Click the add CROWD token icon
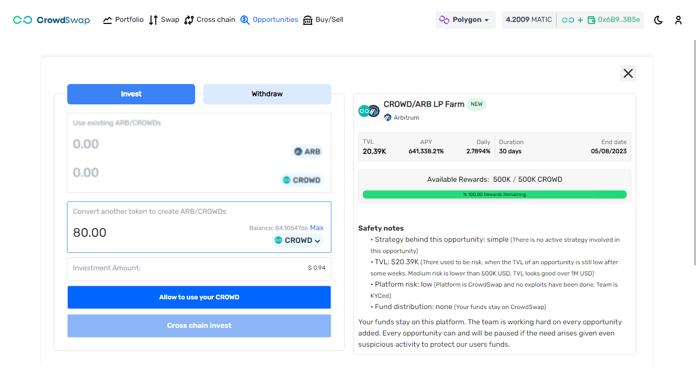 click(572, 20)
